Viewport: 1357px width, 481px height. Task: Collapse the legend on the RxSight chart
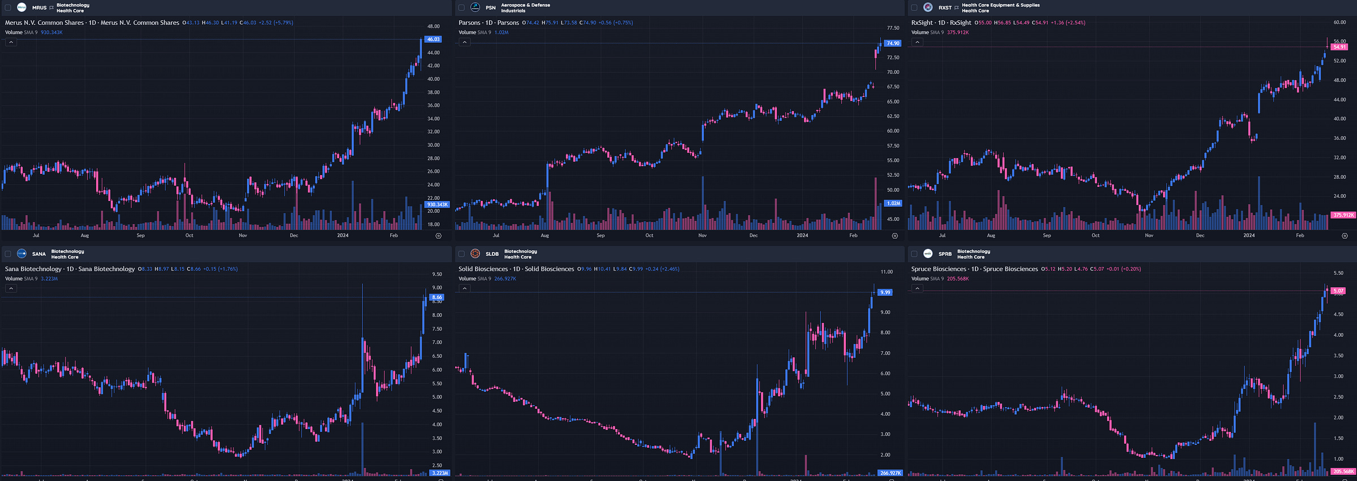(x=918, y=42)
